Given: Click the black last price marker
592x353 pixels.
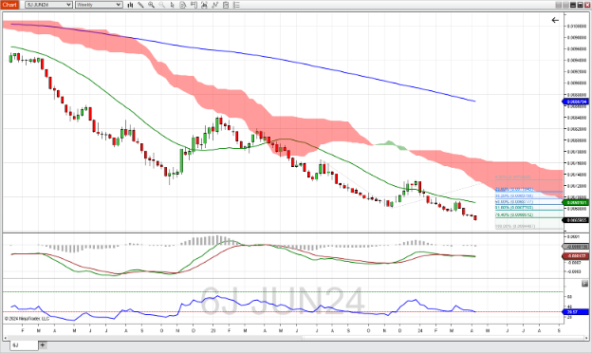Looking at the screenshot, I should (576, 220).
